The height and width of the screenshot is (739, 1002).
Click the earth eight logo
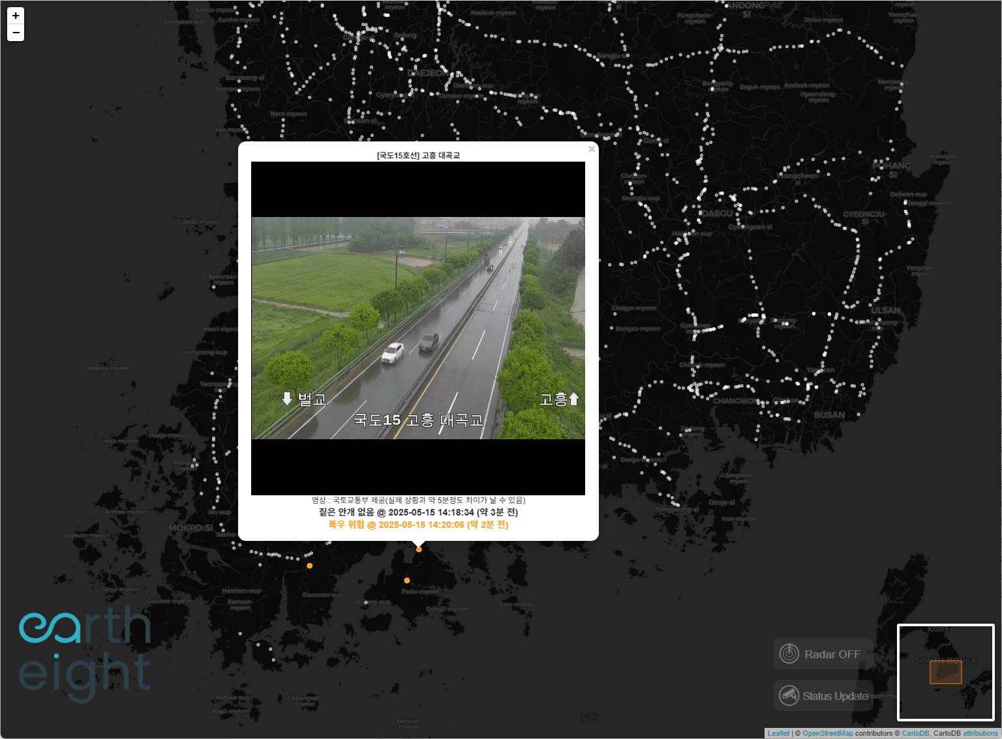tap(84, 650)
